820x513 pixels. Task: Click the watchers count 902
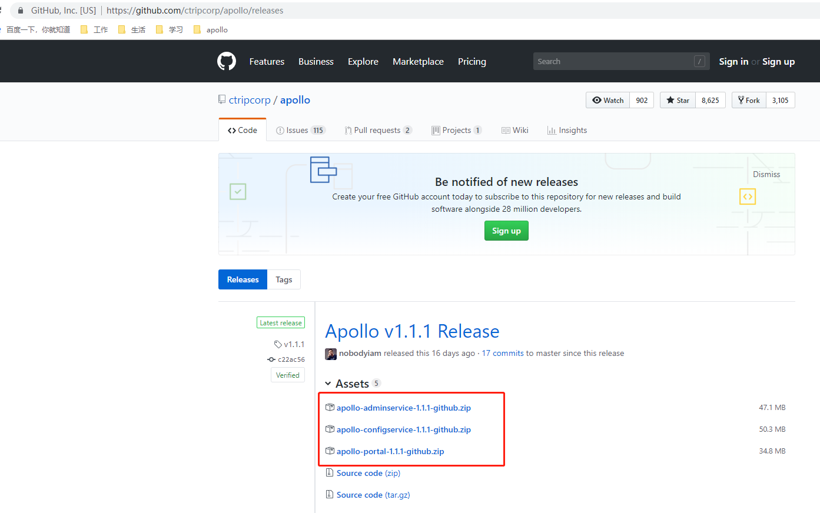pos(642,100)
